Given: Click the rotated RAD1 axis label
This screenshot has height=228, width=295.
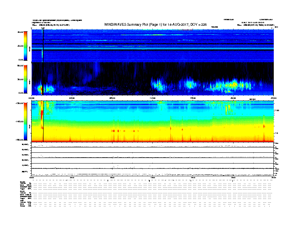Looking at the screenshot, I should pyautogui.click(x=29, y=82).
